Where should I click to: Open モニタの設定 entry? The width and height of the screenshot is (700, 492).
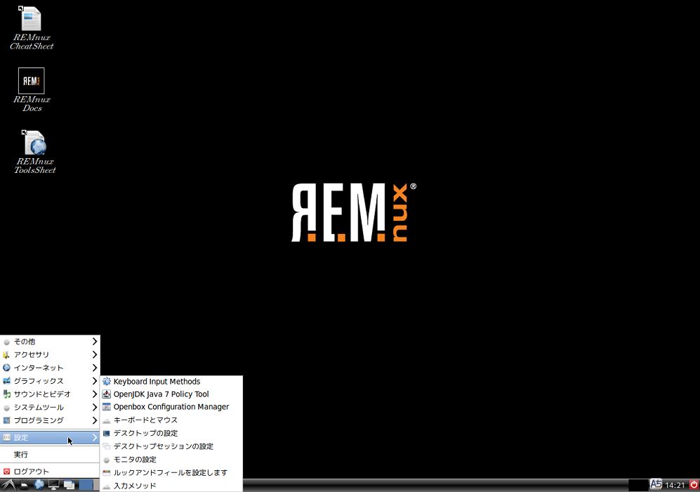tap(171, 460)
